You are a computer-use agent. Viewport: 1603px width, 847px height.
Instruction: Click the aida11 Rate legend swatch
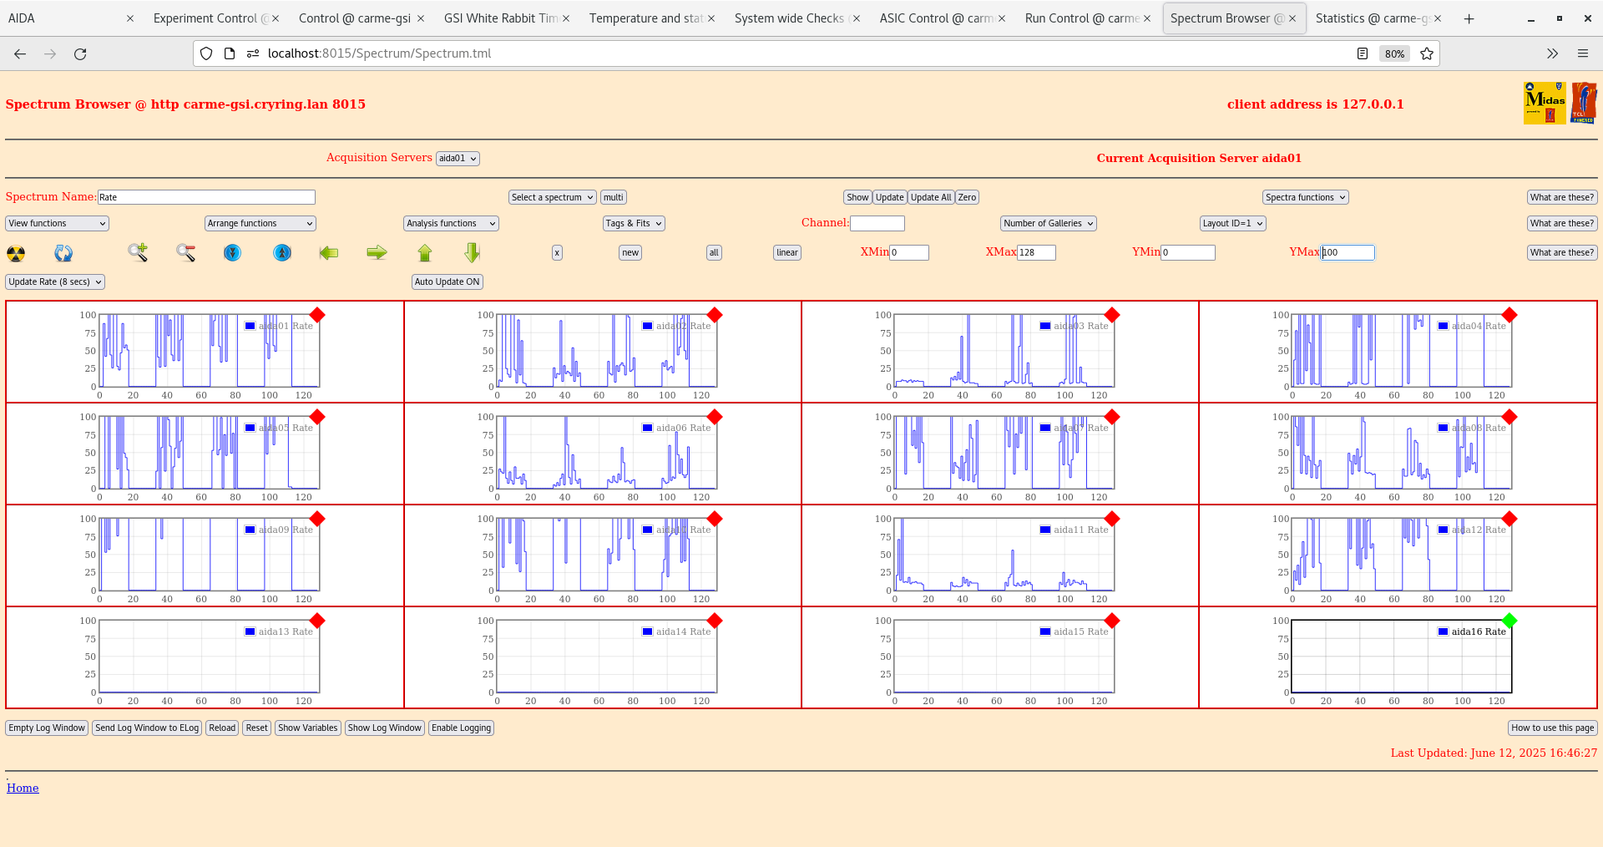[x=1044, y=530]
